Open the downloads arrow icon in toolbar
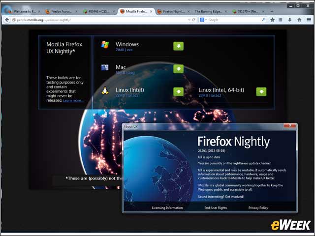 coord(290,20)
